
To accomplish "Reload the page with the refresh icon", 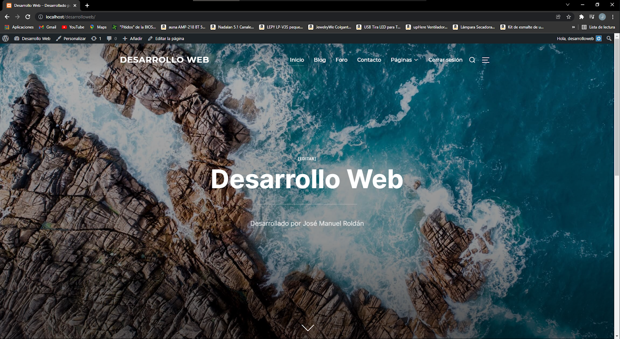I will 28,17.
